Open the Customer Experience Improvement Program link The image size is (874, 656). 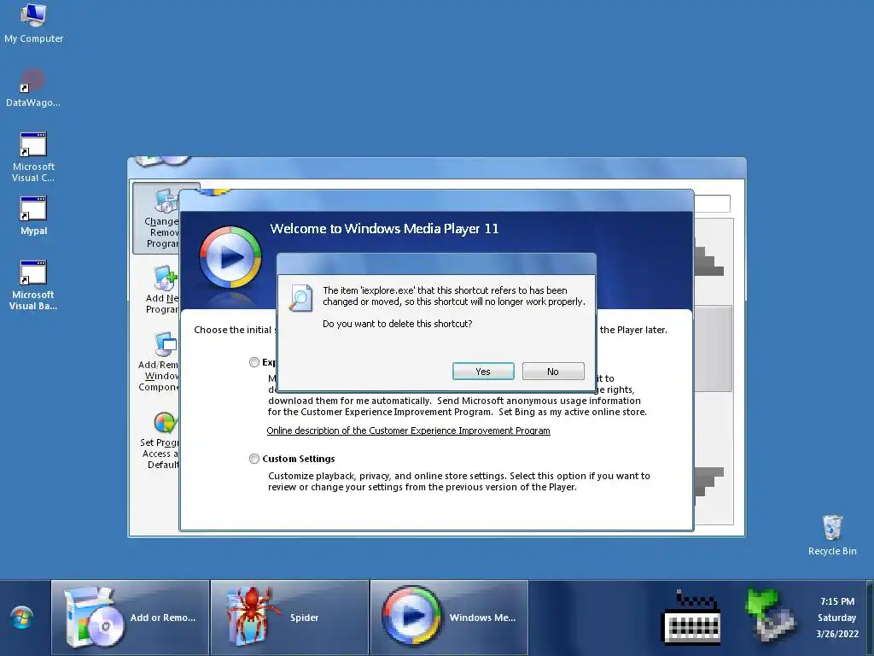pos(408,430)
